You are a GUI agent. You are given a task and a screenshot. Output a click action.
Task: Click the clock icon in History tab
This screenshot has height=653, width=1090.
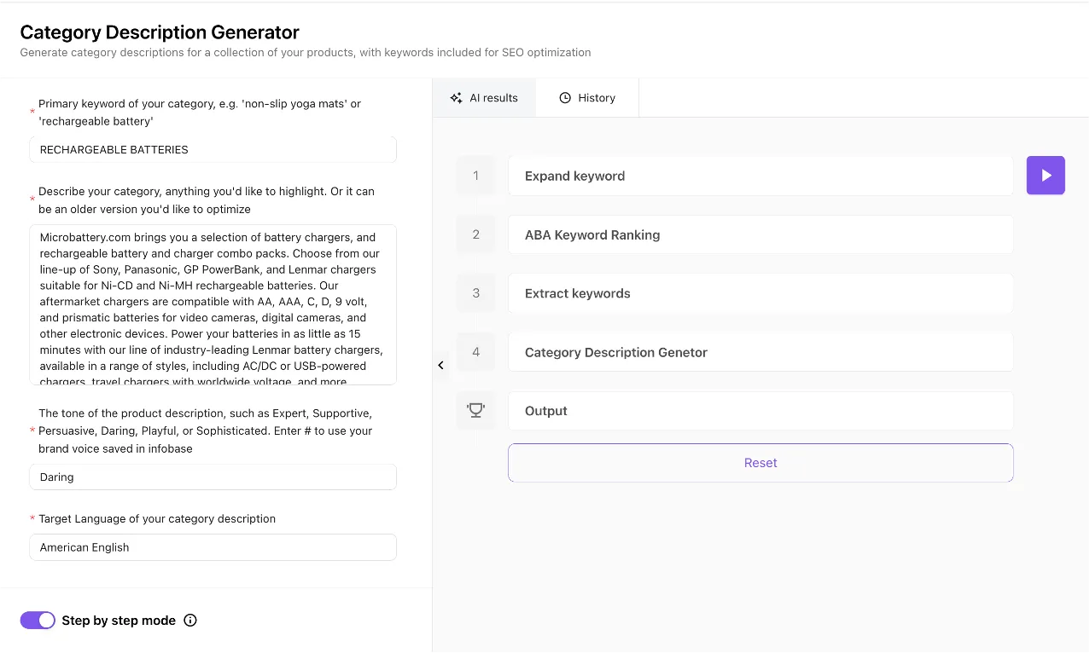(x=565, y=98)
